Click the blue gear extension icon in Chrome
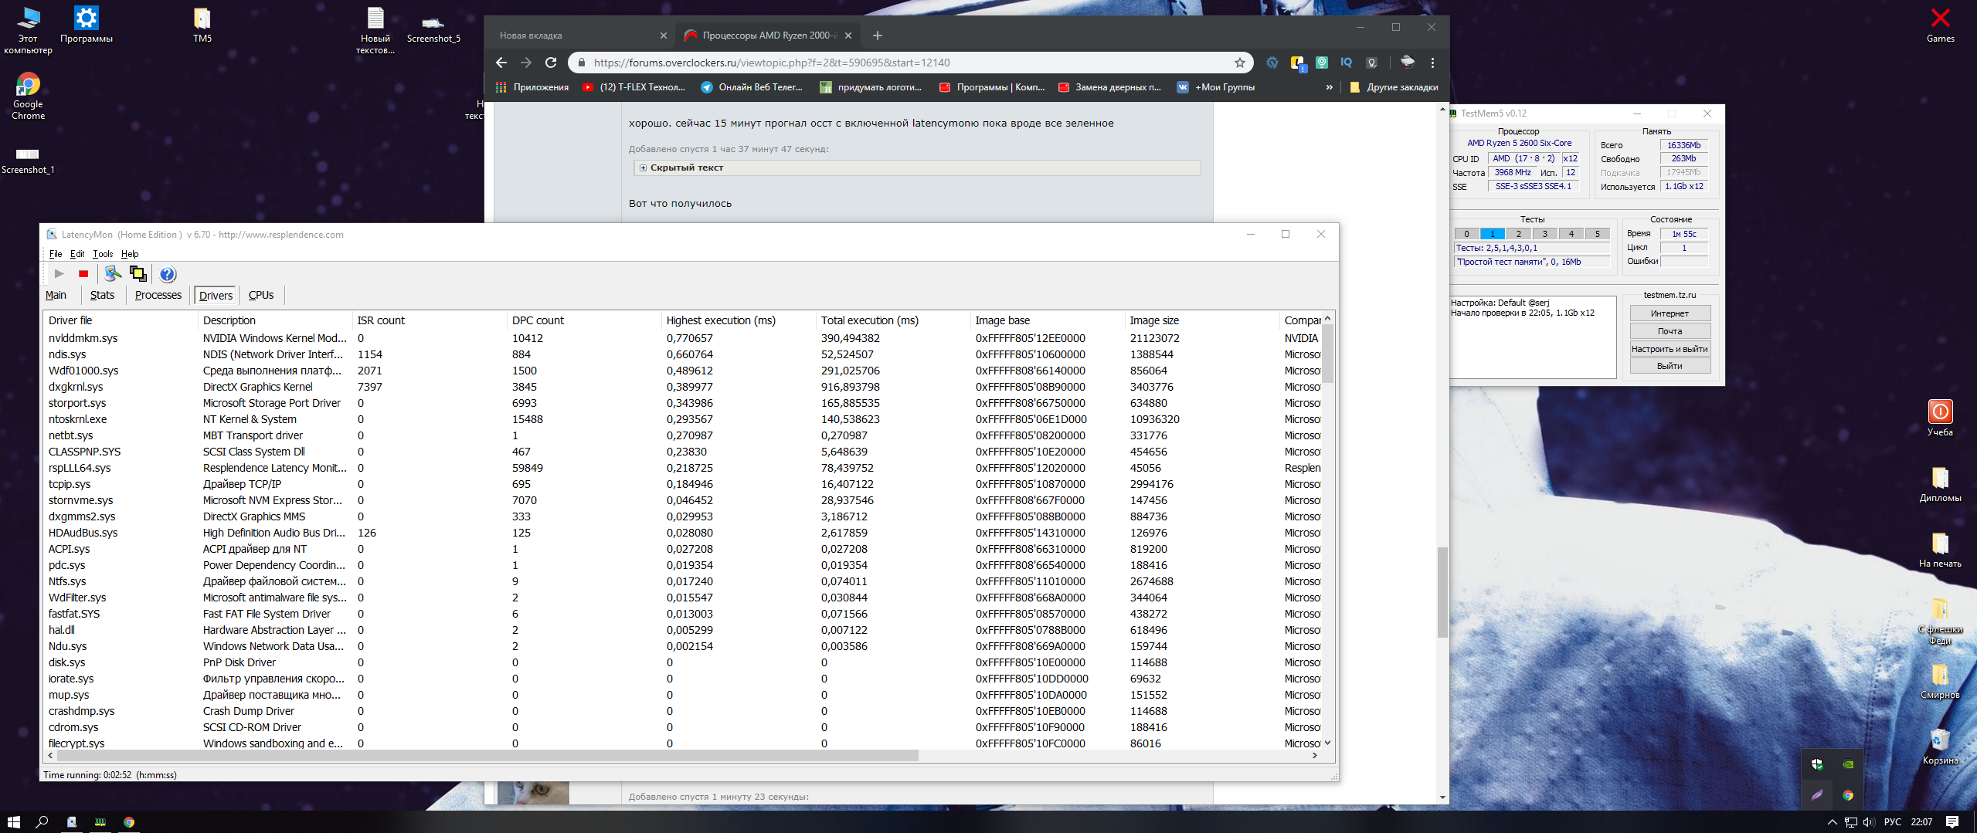1977x833 pixels. pyautogui.click(x=1272, y=63)
